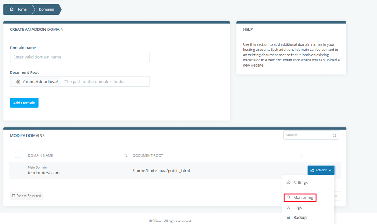Collapse the Actions dropdown via its chevron

point(330,170)
